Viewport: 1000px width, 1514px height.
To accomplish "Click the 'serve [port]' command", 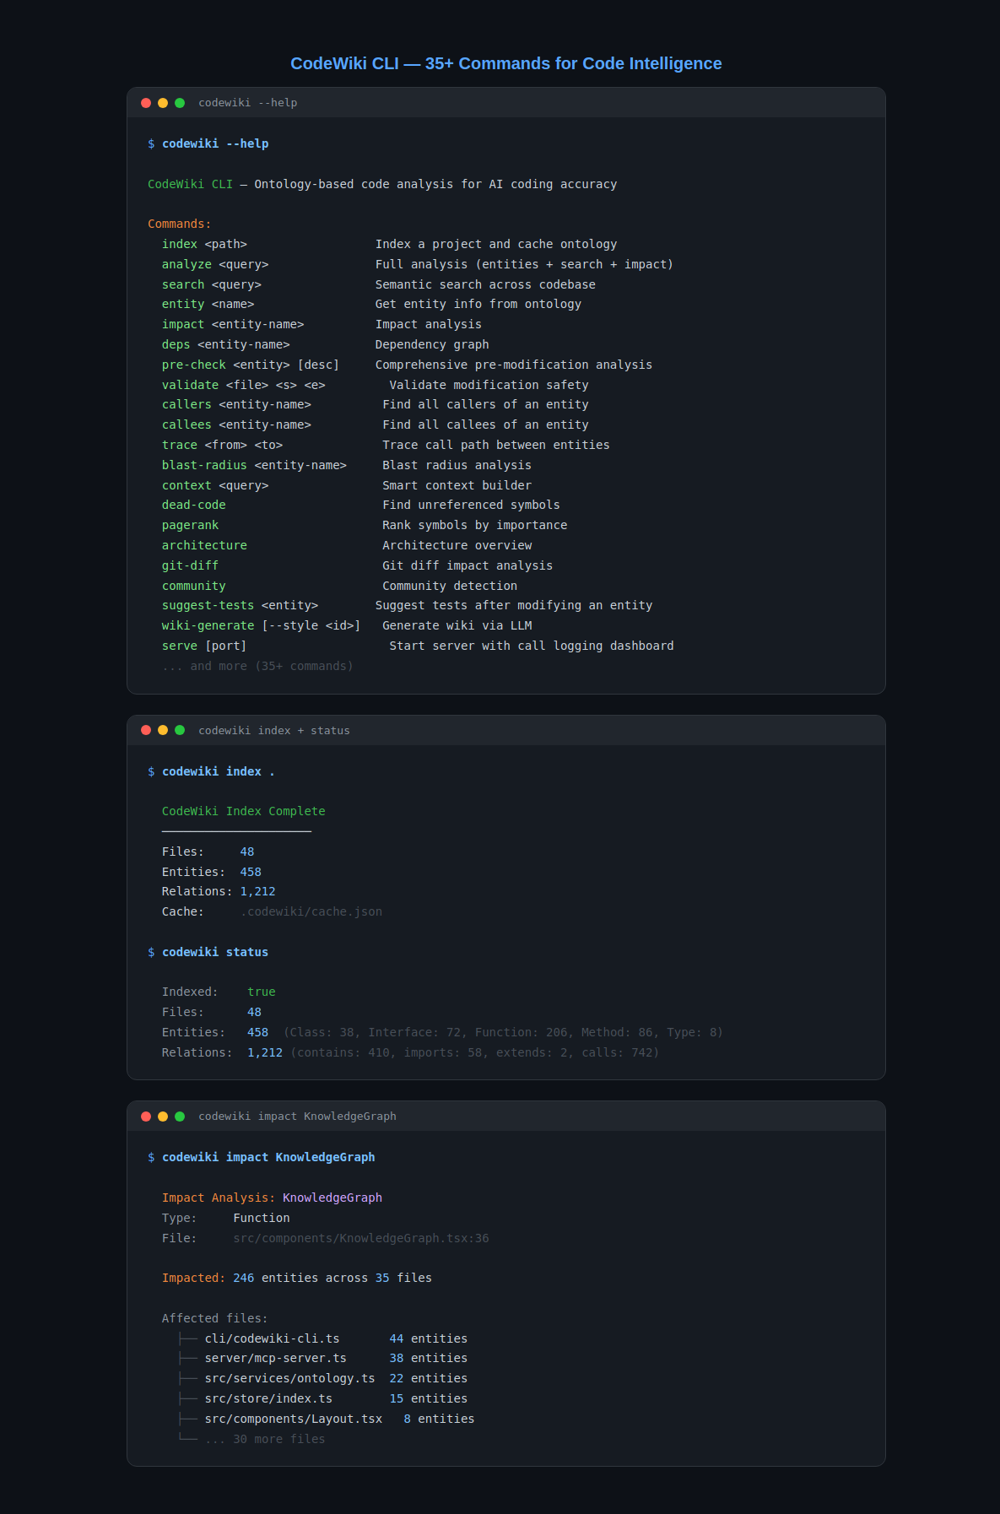I will pos(204,646).
